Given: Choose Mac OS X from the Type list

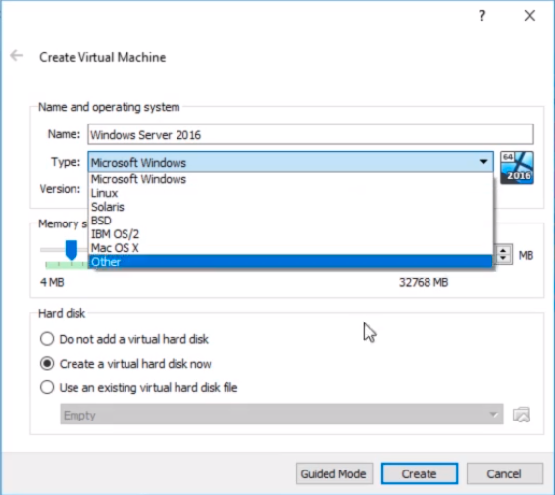Looking at the screenshot, I should [290, 248].
